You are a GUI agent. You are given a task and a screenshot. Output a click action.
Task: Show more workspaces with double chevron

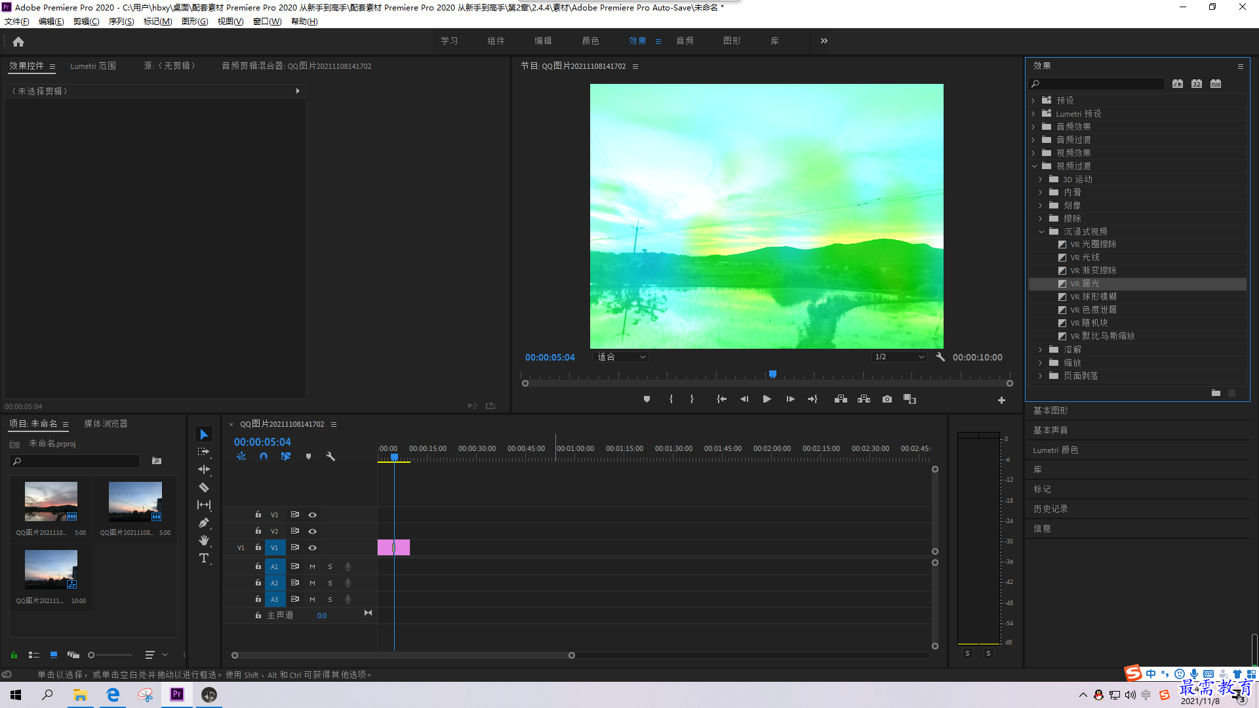pos(824,41)
